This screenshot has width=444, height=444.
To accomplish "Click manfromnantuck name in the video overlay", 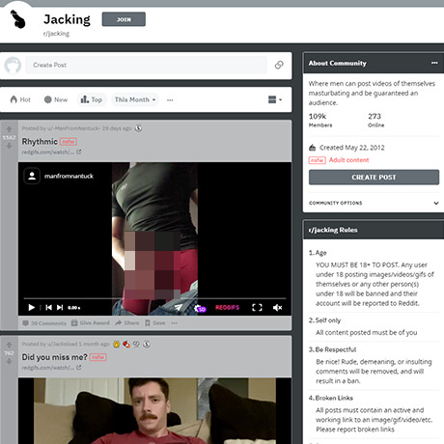I will [x=69, y=176].
